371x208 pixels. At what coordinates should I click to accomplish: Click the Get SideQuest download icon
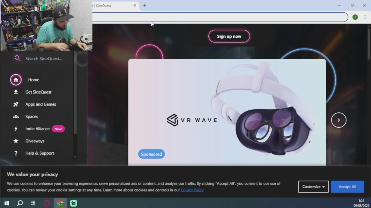(16, 92)
